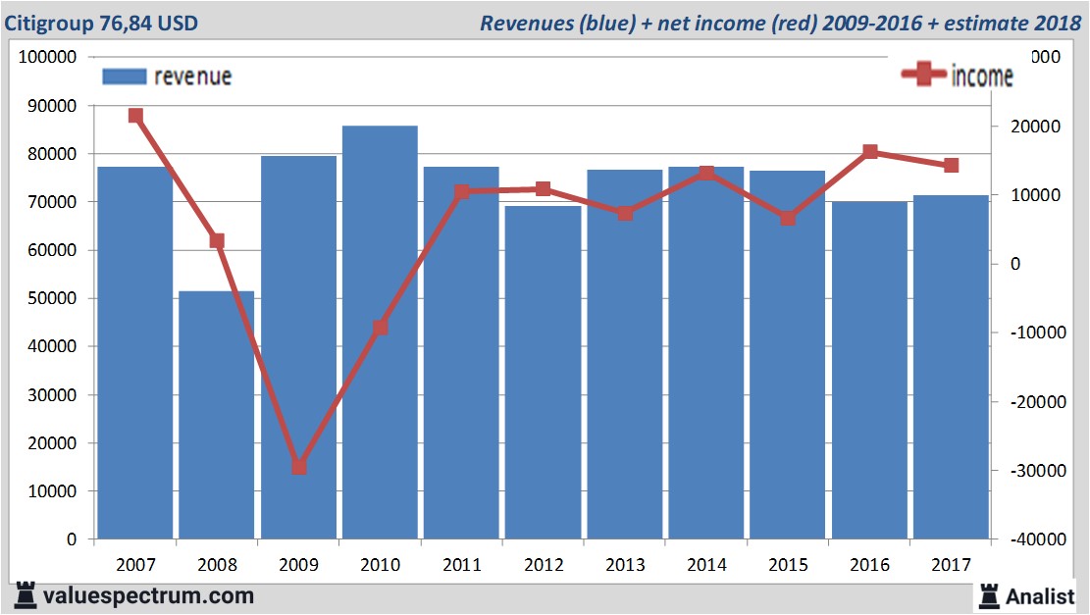Click the 2009 income data point

299,466
